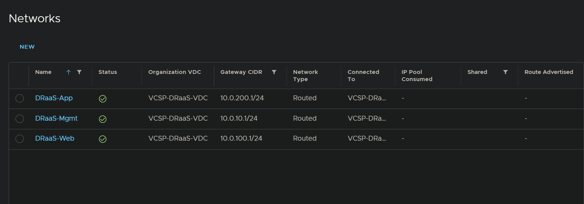
Task: Click the Status column header
Action: click(x=108, y=72)
